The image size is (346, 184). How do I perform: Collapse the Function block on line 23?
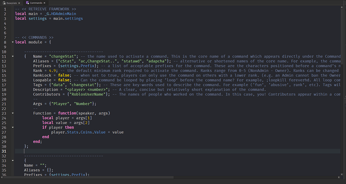[x=13, y=113]
